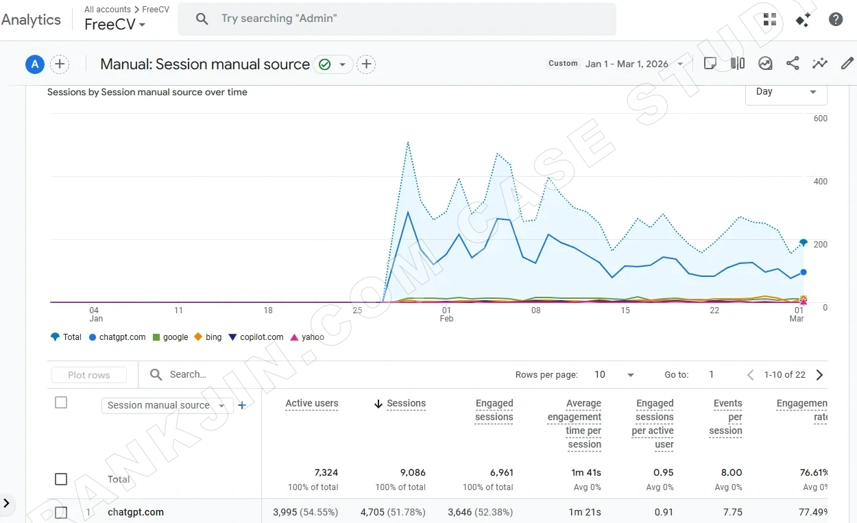This screenshot has width=857, height=523.
Task: Change the chart granularity using the Day dropdown
Action: coord(786,91)
